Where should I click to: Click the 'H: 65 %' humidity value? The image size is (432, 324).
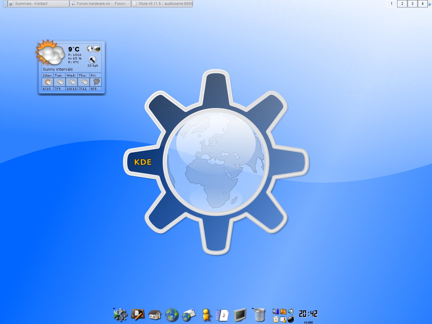pyautogui.click(x=75, y=59)
